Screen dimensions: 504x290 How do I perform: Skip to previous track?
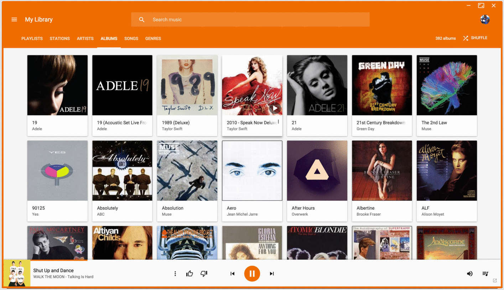(x=232, y=274)
